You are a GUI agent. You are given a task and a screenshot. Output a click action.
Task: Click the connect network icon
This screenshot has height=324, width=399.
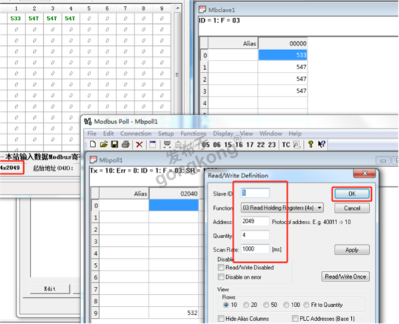coord(167,144)
